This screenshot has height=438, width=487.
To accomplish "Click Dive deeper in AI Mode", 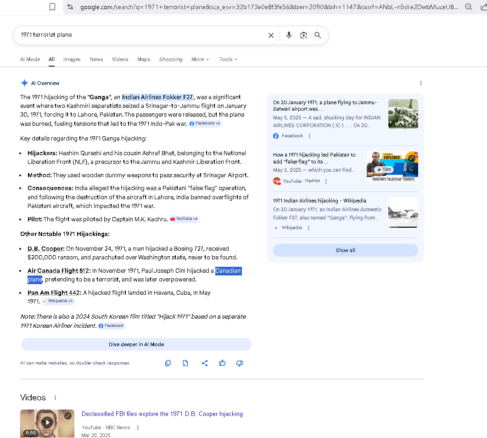I will (136, 344).
